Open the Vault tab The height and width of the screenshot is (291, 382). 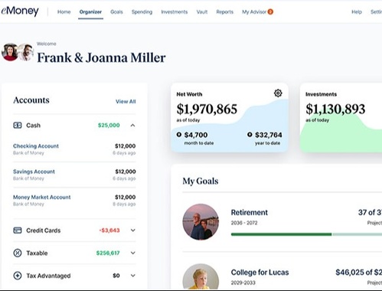202,11
